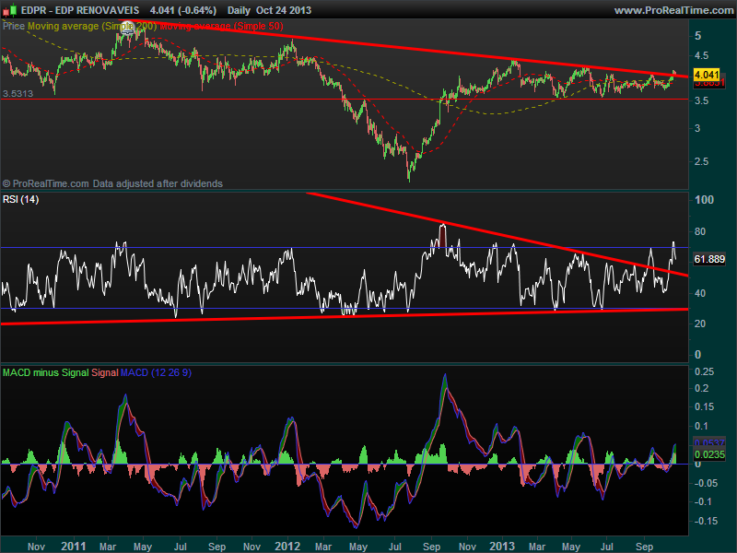Viewport: 737px width, 553px height.
Task: Select the EDPR - EDP RENOVAVEIS title
Action: click(80, 10)
